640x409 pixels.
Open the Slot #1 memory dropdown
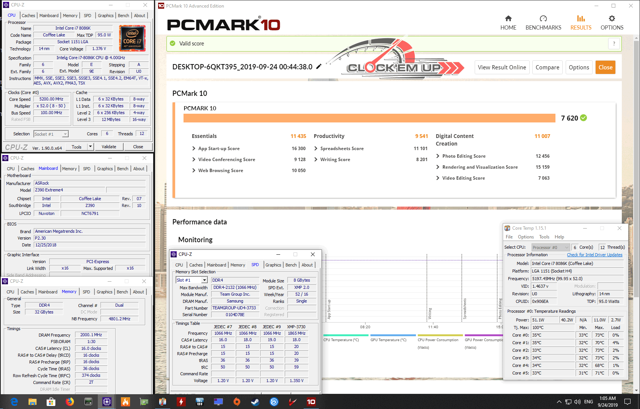tap(204, 280)
